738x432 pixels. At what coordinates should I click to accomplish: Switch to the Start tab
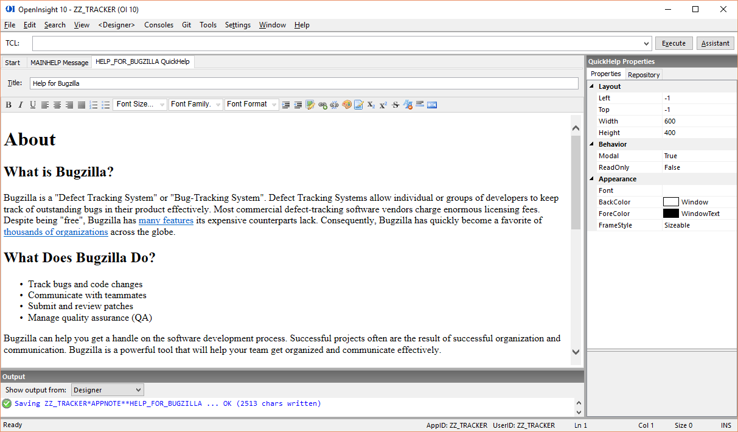click(13, 63)
